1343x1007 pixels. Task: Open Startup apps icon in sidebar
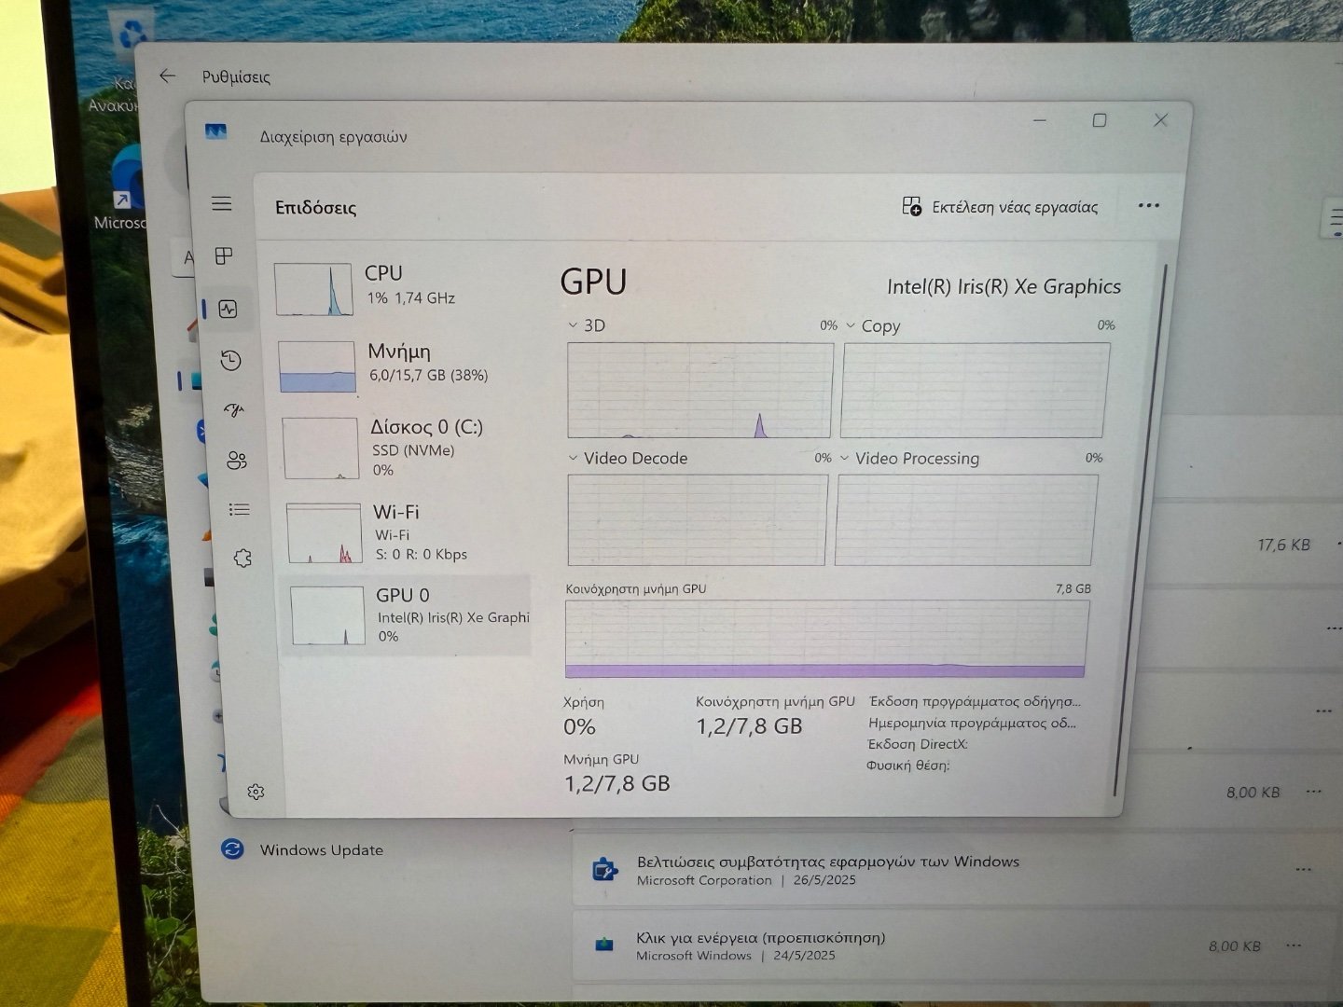click(233, 409)
